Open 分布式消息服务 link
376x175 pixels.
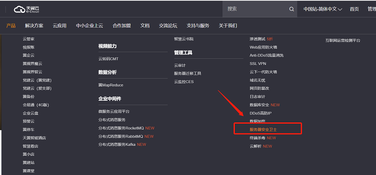pos(112,120)
